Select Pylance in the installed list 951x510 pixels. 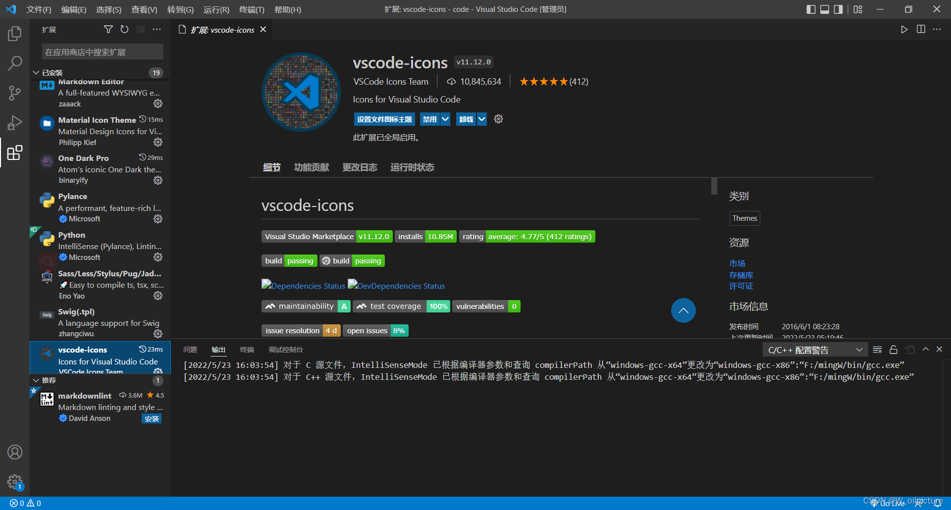[x=100, y=207]
